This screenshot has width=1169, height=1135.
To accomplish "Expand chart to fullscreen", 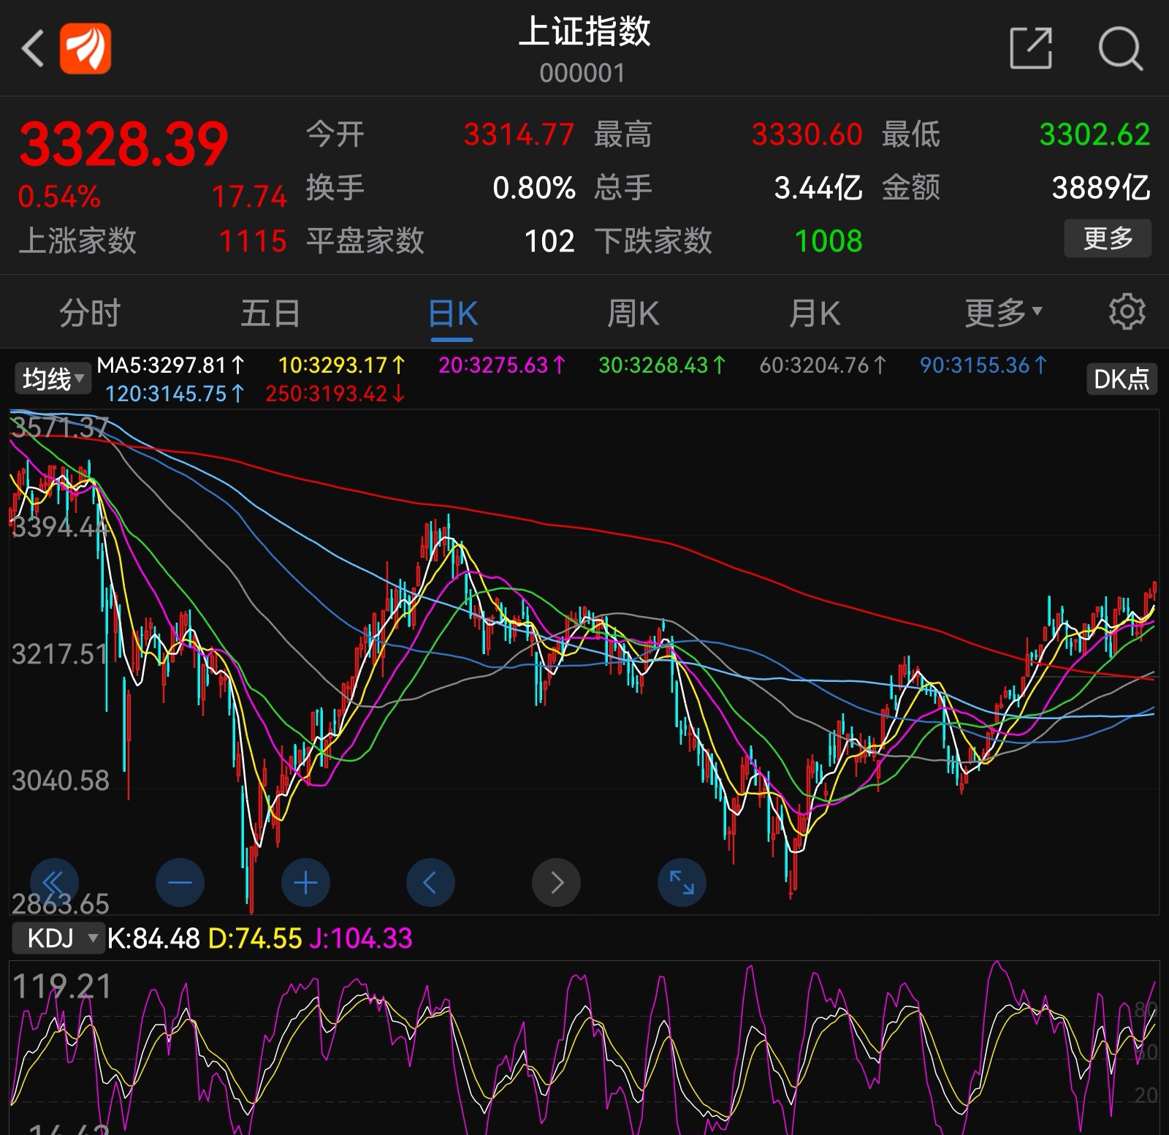I will point(682,883).
